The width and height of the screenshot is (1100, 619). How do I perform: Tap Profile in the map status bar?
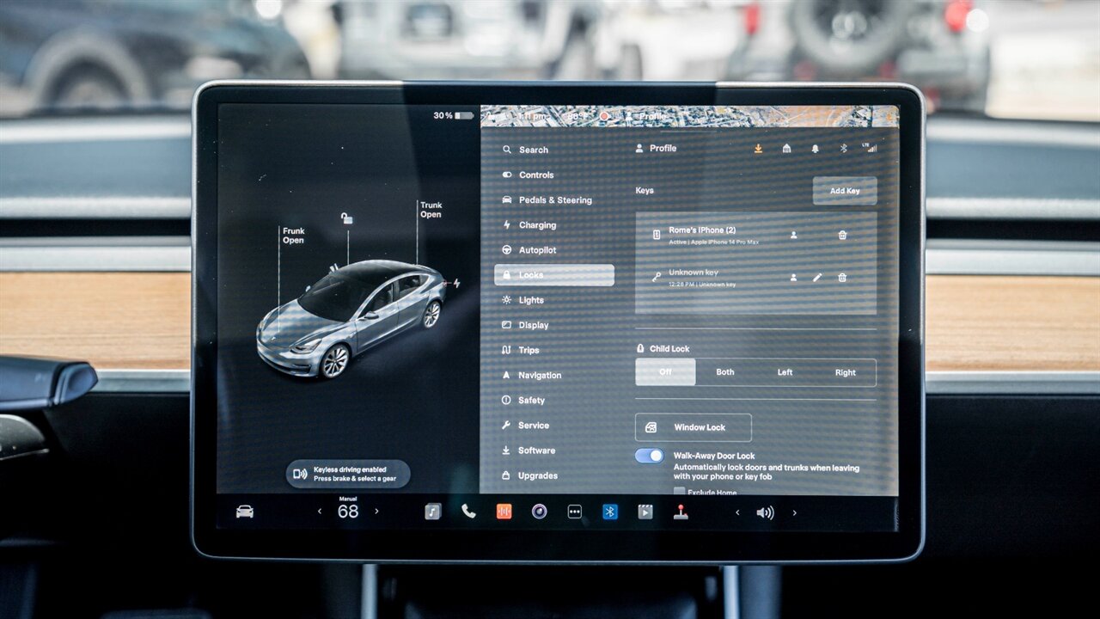(646, 115)
